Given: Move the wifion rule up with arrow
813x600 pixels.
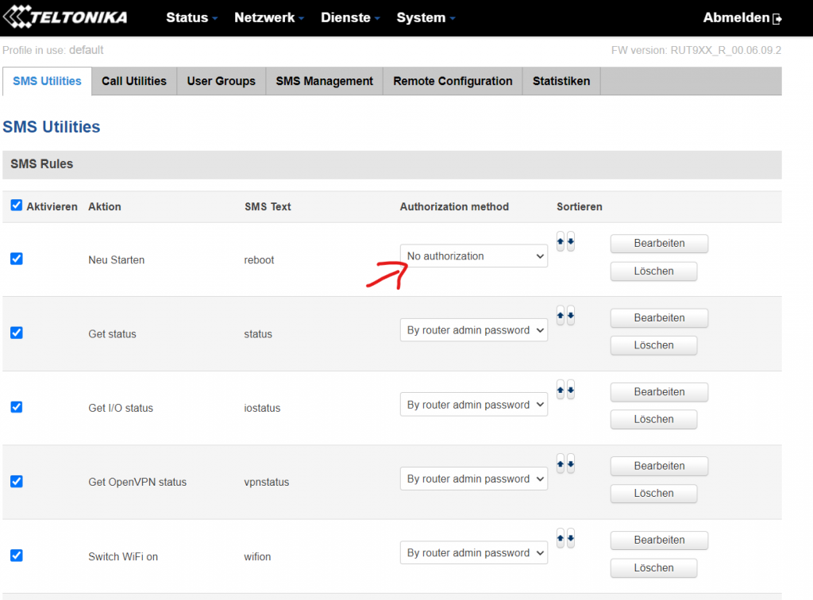Looking at the screenshot, I should tap(561, 538).
